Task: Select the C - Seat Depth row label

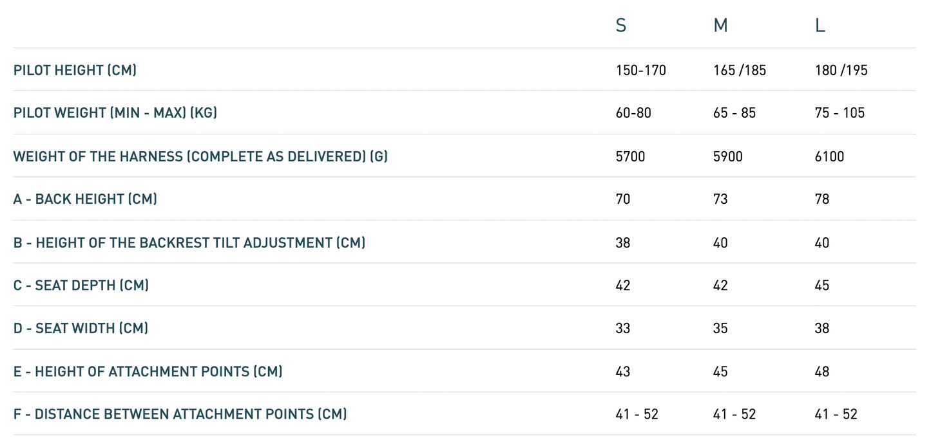Action: click(x=81, y=286)
